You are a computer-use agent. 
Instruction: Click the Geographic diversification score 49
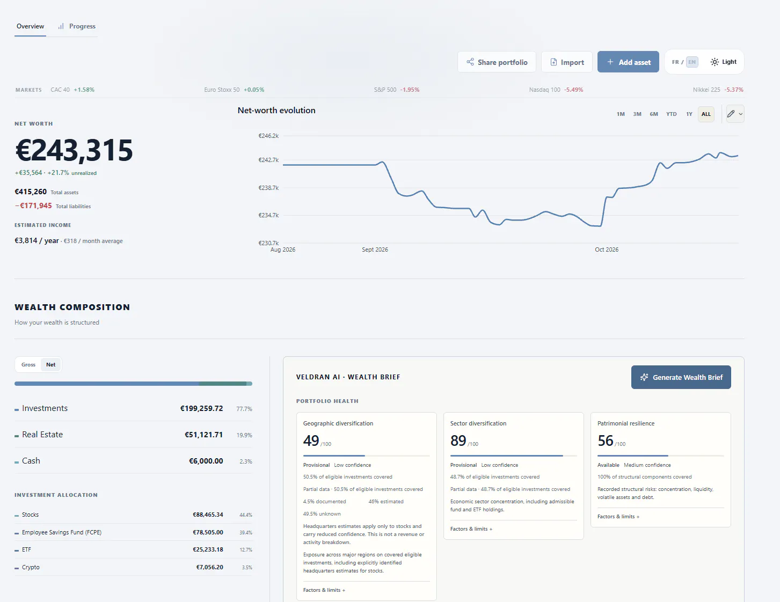tap(311, 441)
